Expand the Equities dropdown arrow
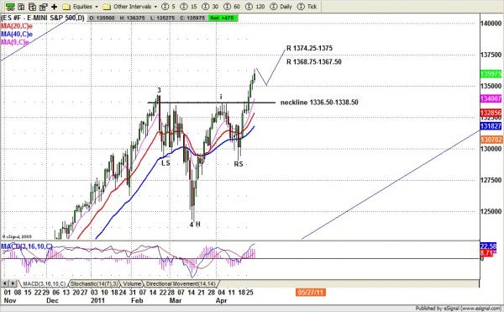The image size is (504, 312). point(96,7)
